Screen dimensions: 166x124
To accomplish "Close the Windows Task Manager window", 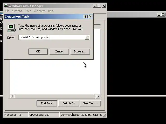I will [x=104, y=6].
